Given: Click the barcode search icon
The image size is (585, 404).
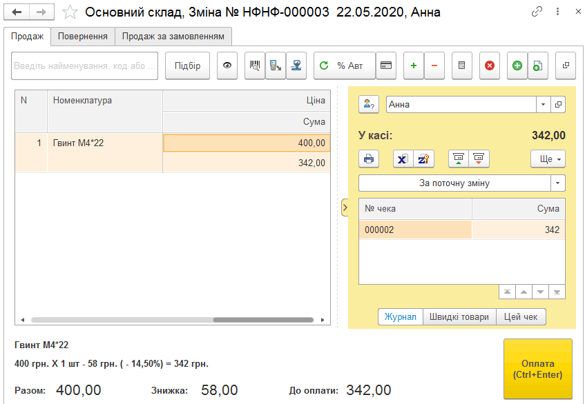Looking at the screenshot, I should click(255, 65).
